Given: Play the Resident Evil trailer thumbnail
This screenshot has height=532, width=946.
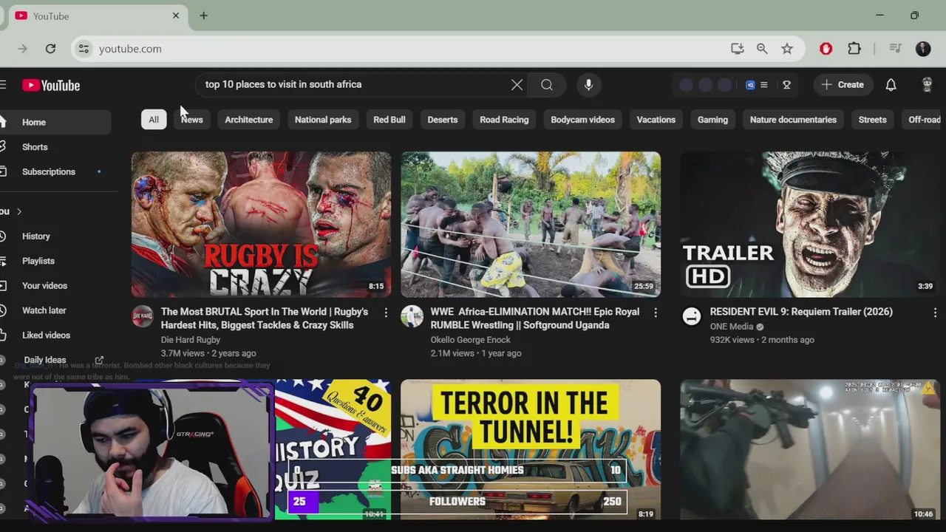Looking at the screenshot, I should (x=810, y=225).
